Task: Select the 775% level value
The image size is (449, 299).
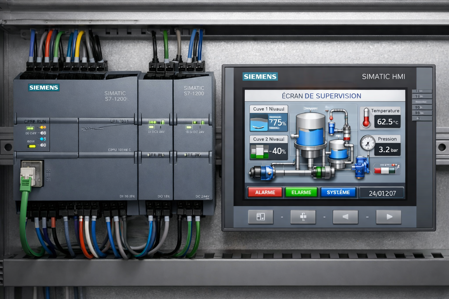Action: coord(277,122)
